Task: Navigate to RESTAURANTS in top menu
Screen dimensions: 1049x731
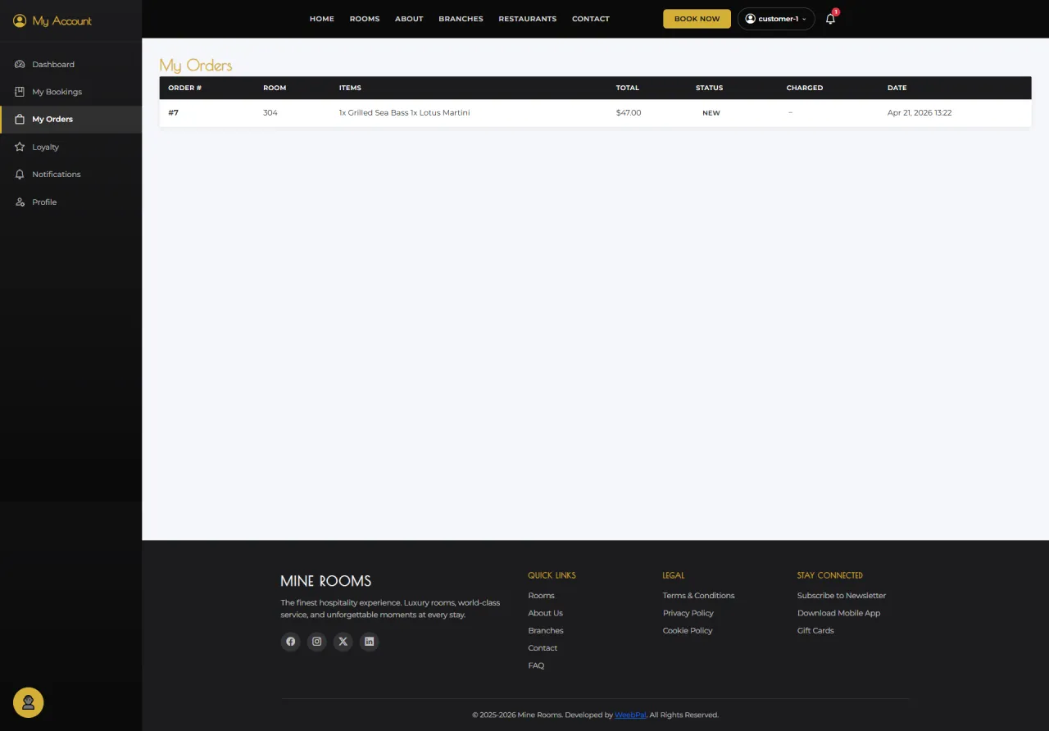Action: [528, 19]
